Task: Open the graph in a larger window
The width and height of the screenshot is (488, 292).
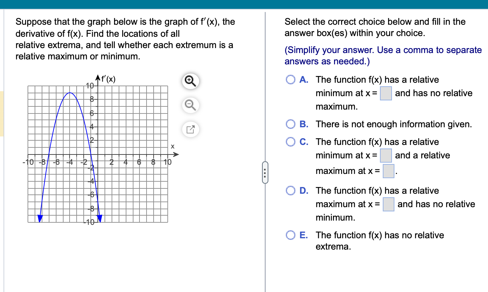Action: (190, 129)
